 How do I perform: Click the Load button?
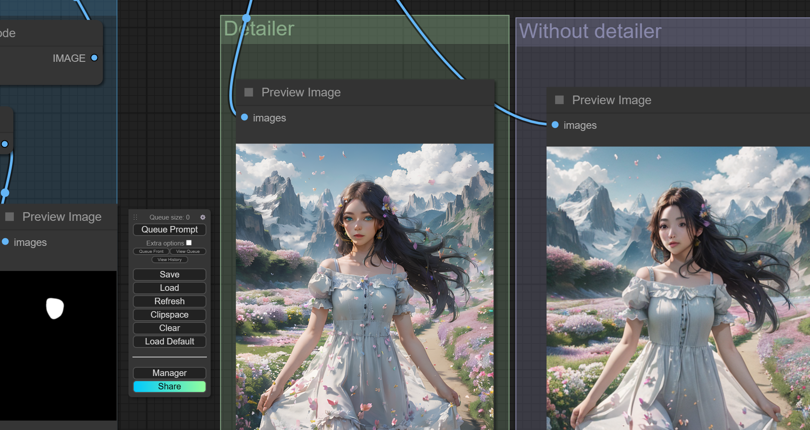[170, 288]
